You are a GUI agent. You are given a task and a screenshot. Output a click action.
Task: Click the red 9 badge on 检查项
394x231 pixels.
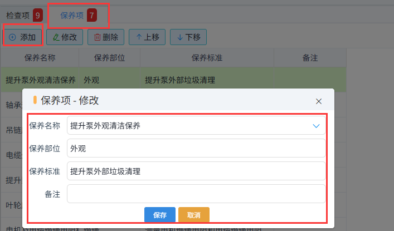38,16
